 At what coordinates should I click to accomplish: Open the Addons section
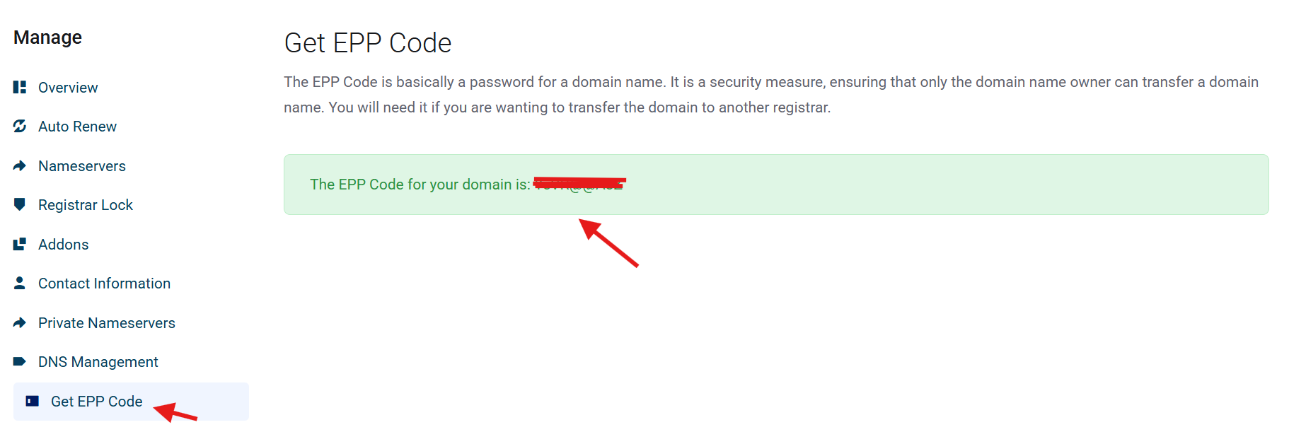(64, 245)
